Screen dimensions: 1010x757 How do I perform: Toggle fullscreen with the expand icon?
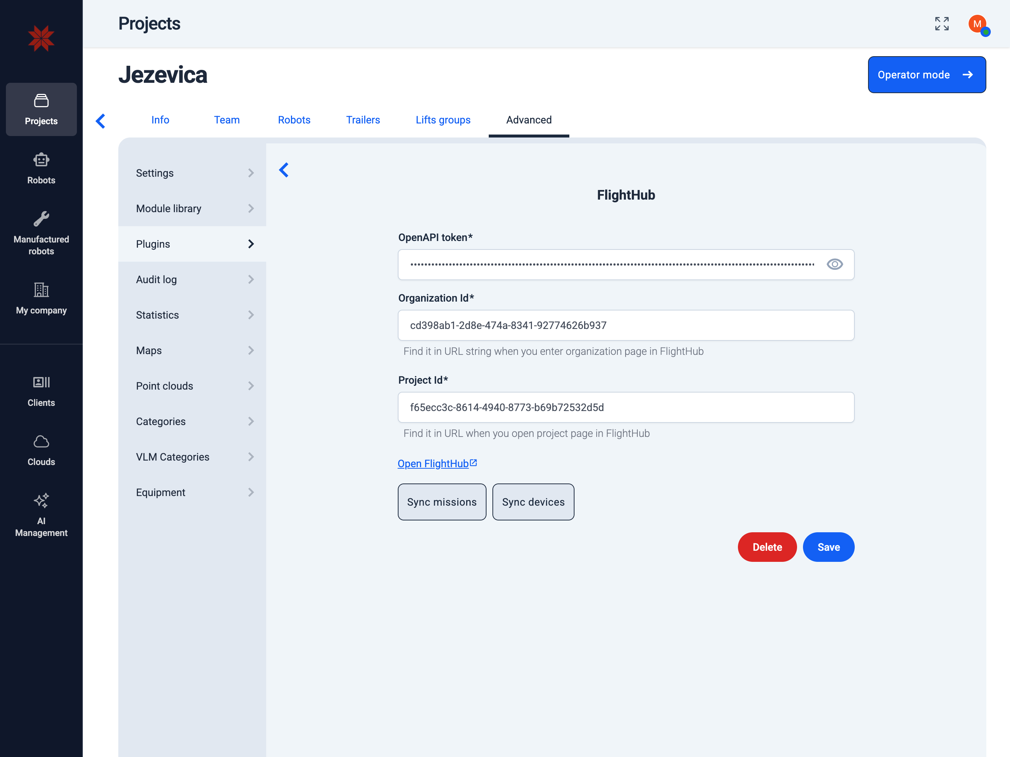tap(942, 24)
